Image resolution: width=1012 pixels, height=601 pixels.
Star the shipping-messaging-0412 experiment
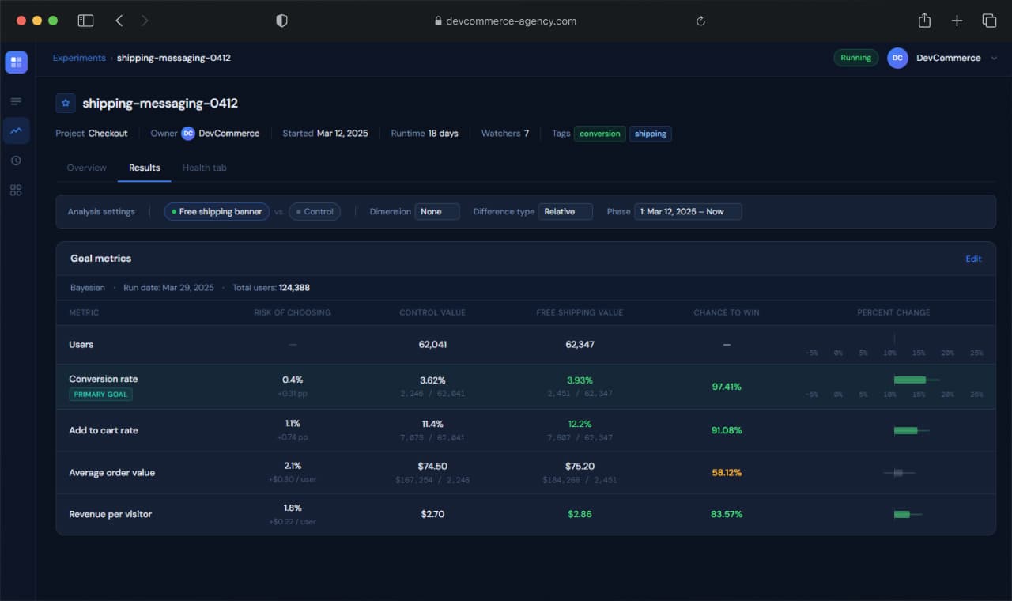[66, 104]
